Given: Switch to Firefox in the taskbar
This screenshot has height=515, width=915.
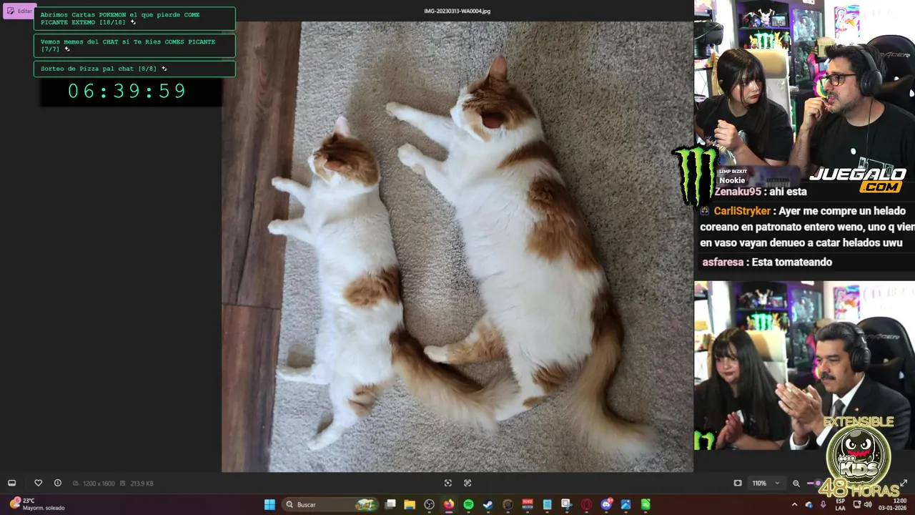Looking at the screenshot, I should [x=449, y=504].
